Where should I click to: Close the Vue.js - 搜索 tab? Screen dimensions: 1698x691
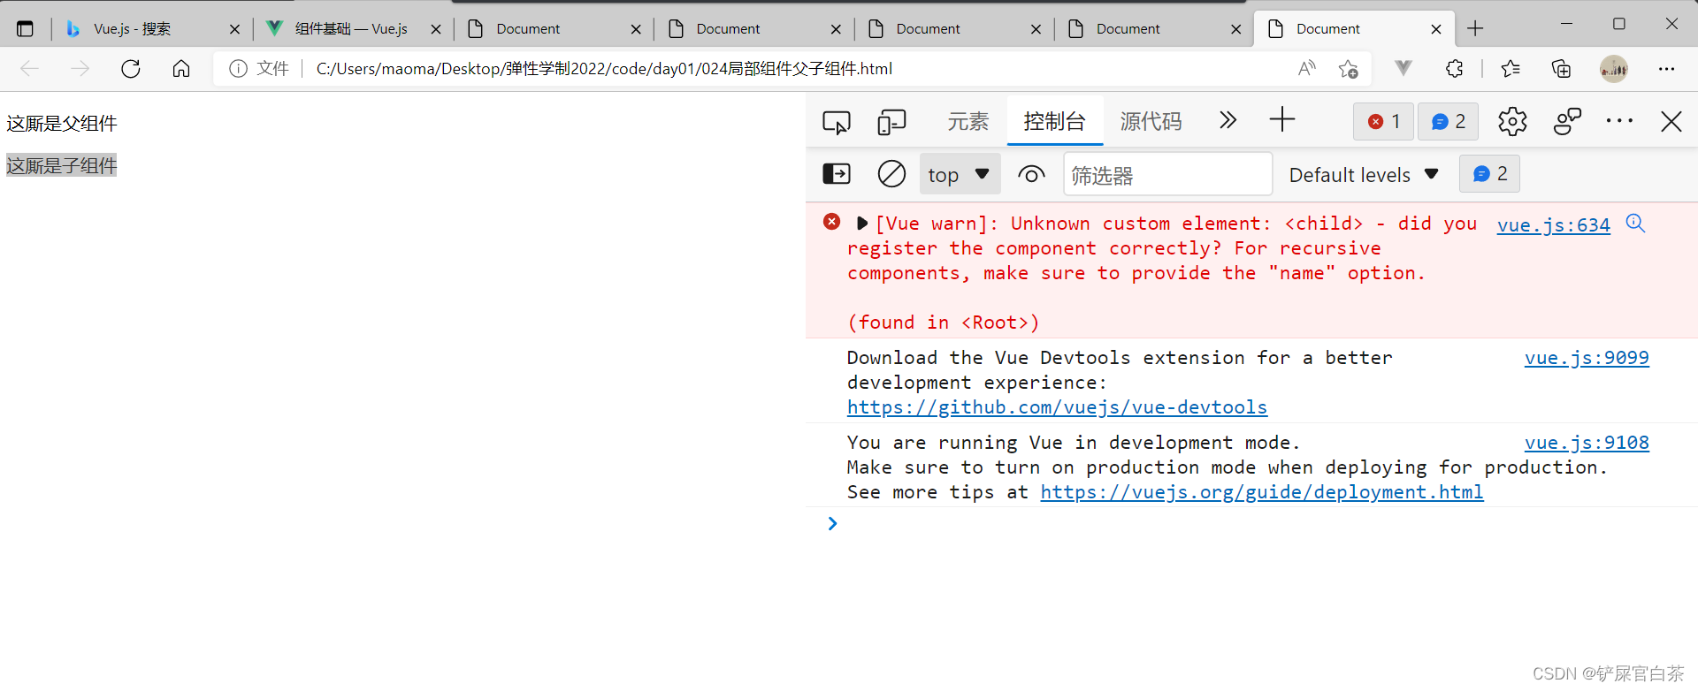(234, 29)
